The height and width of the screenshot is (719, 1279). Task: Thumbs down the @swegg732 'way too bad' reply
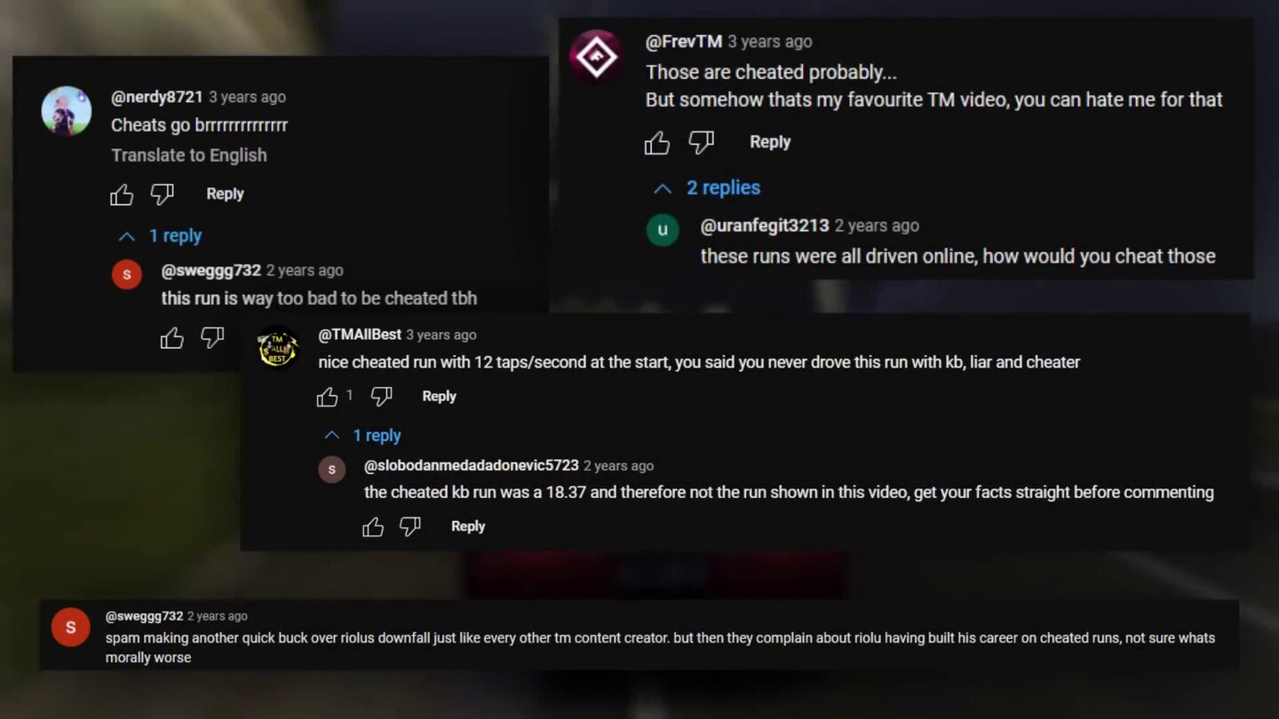tap(212, 337)
